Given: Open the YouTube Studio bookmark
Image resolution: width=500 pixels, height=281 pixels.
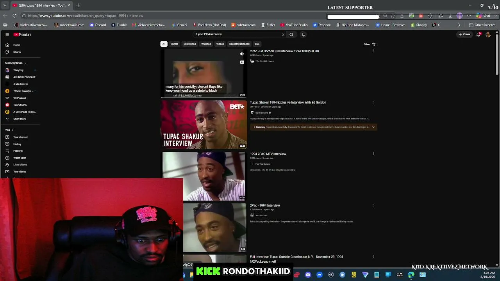Looking at the screenshot, I should [294, 25].
